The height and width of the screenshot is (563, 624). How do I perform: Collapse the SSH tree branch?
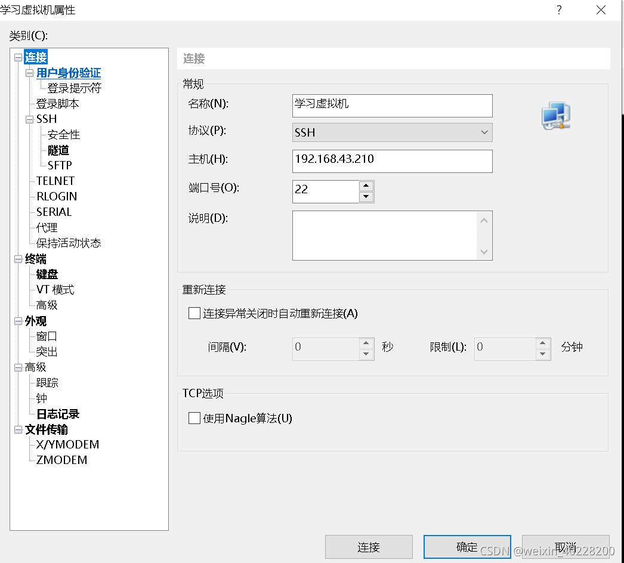coord(29,119)
